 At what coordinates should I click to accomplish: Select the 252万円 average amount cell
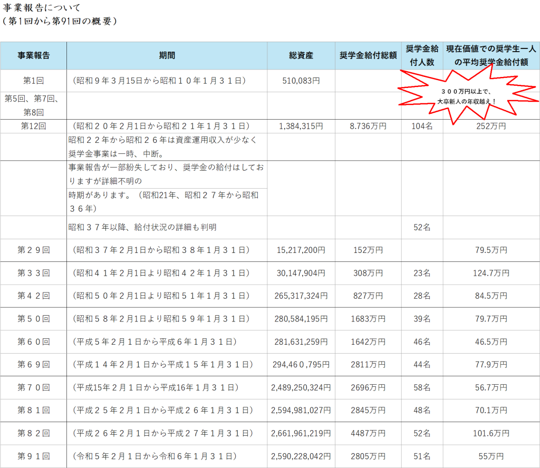(x=491, y=126)
